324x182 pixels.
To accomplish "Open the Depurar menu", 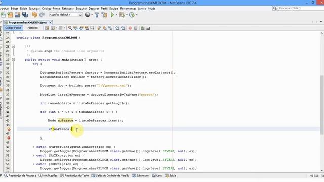I will [94, 9].
